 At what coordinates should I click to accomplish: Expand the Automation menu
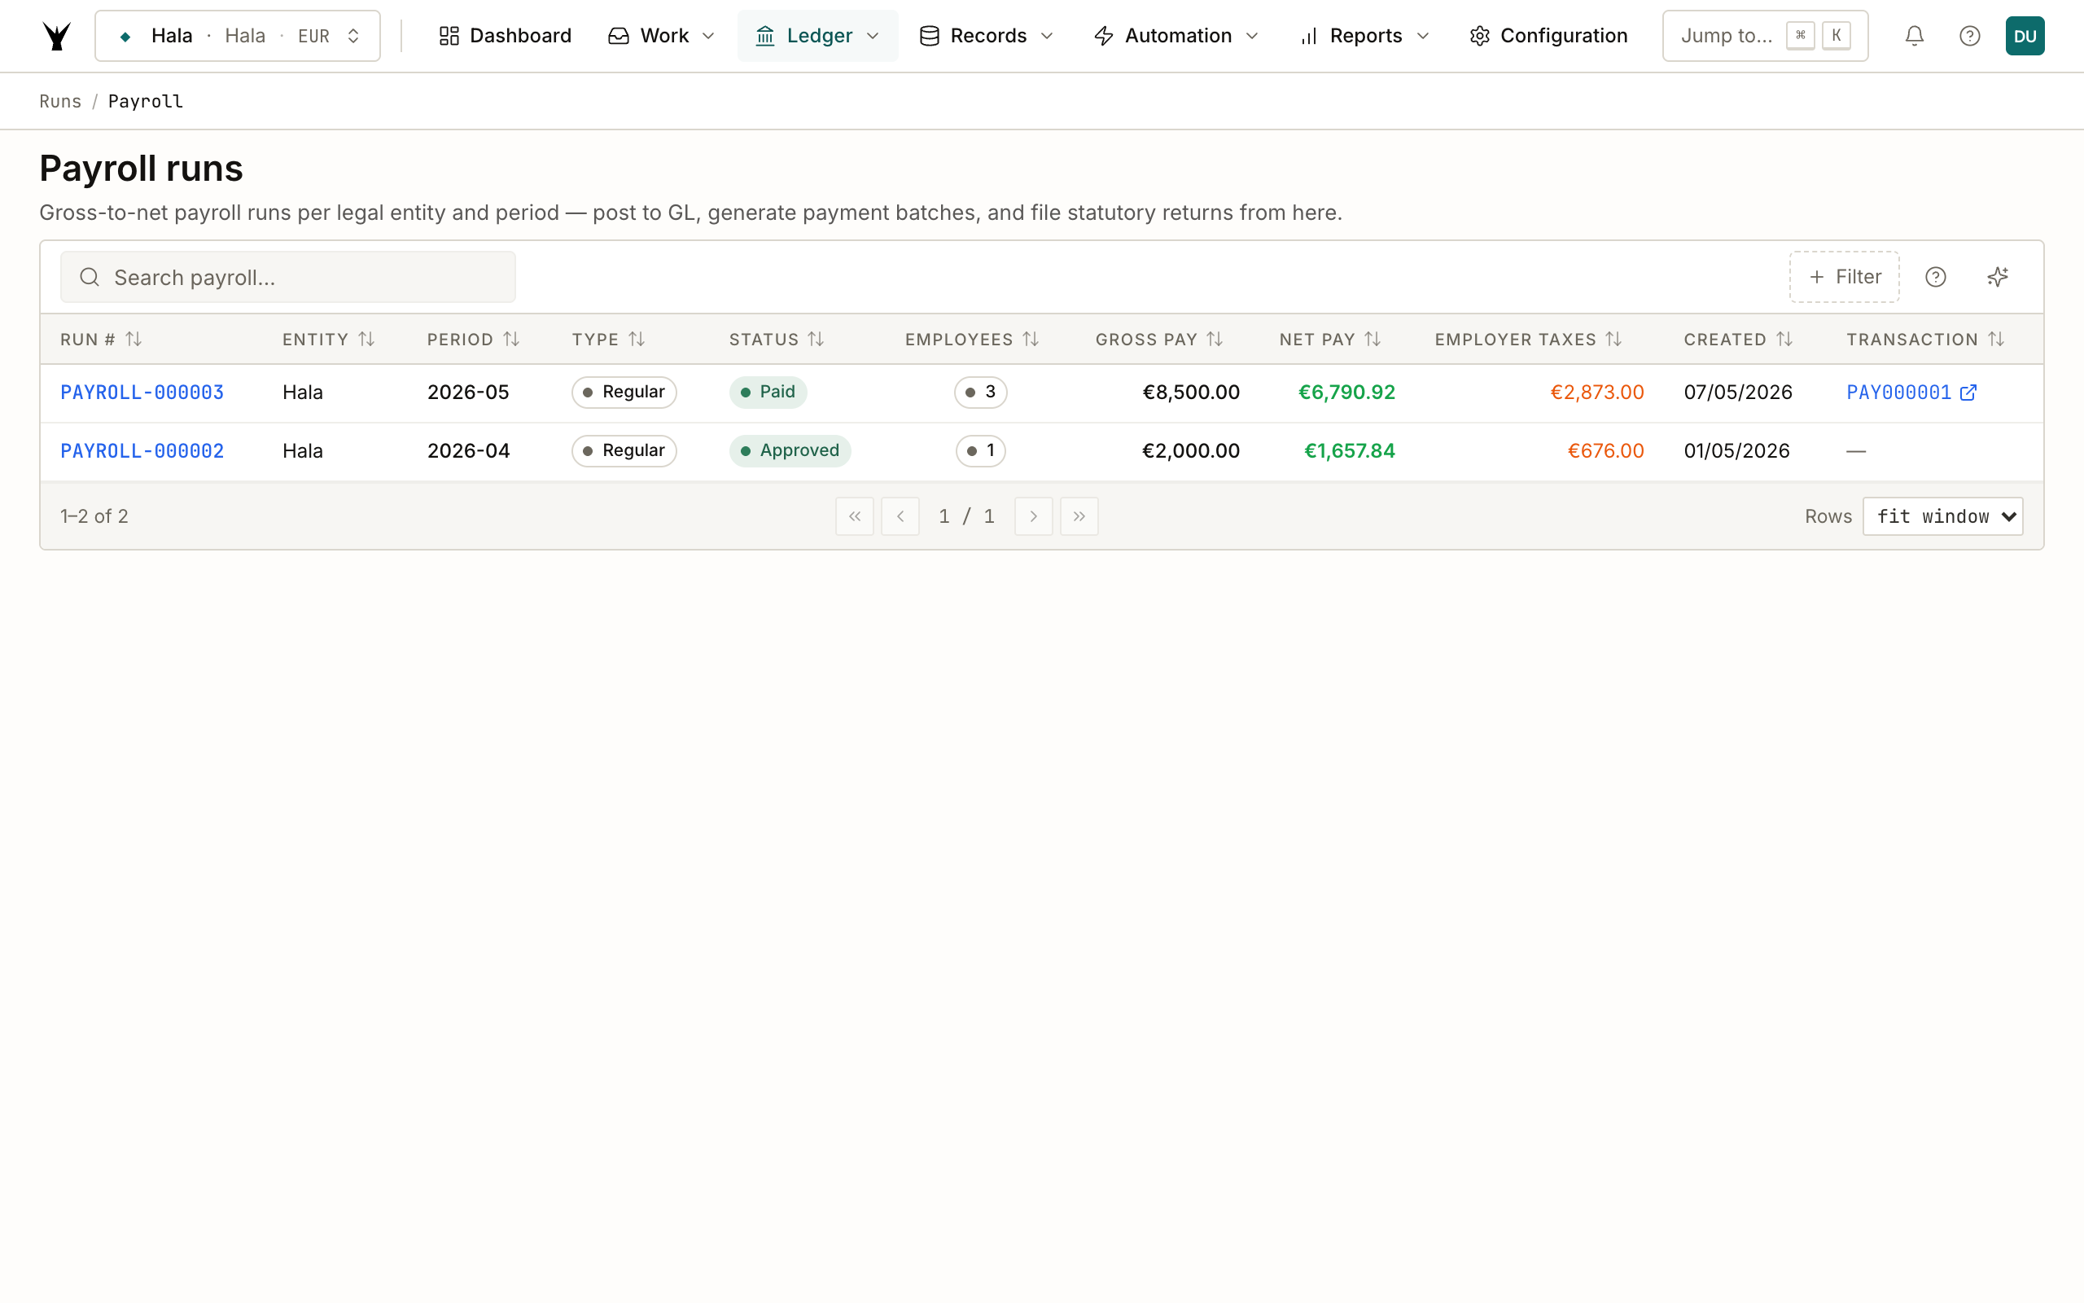(1176, 36)
